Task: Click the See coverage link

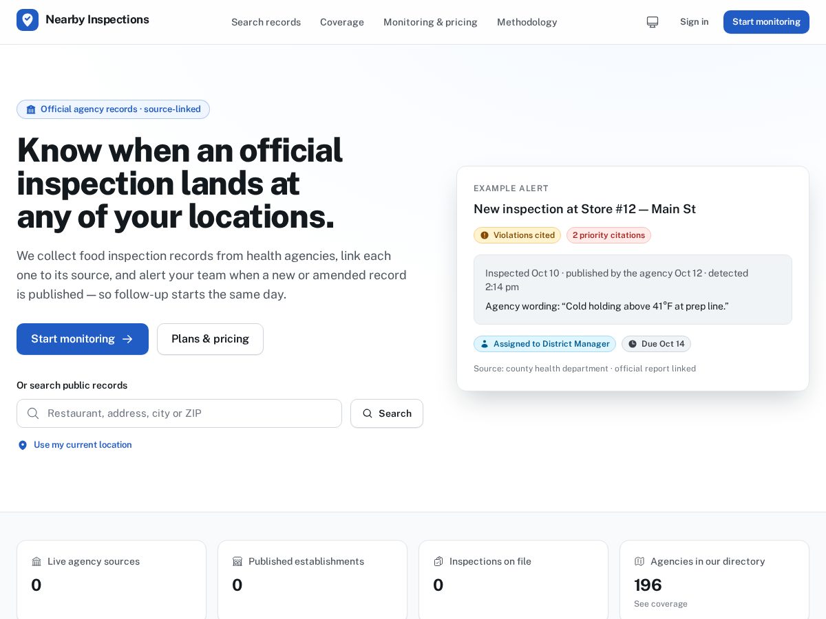Action: (x=661, y=604)
